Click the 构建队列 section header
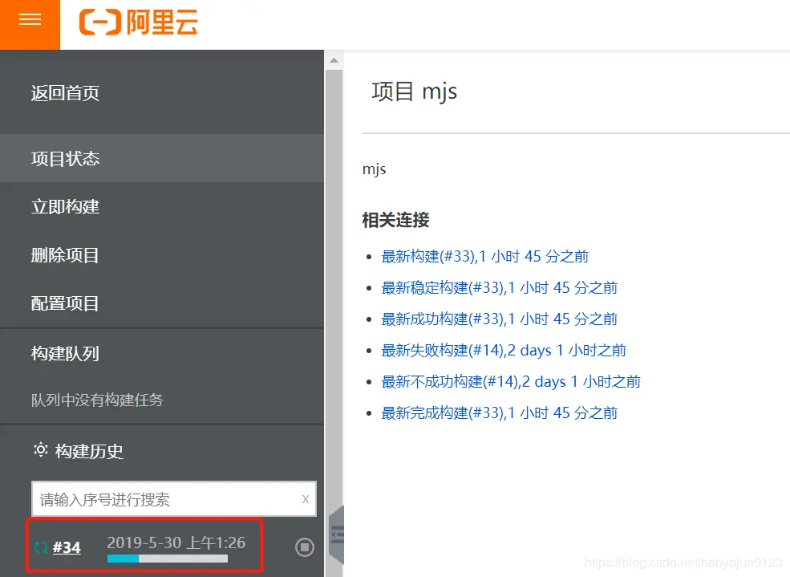The width and height of the screenshot is (790, 577). point(65,353)
